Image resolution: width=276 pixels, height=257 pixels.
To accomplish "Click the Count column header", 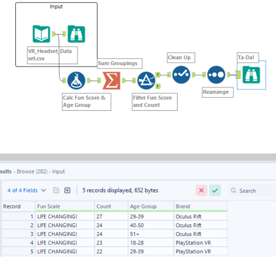I will click(x=104, y=206).
